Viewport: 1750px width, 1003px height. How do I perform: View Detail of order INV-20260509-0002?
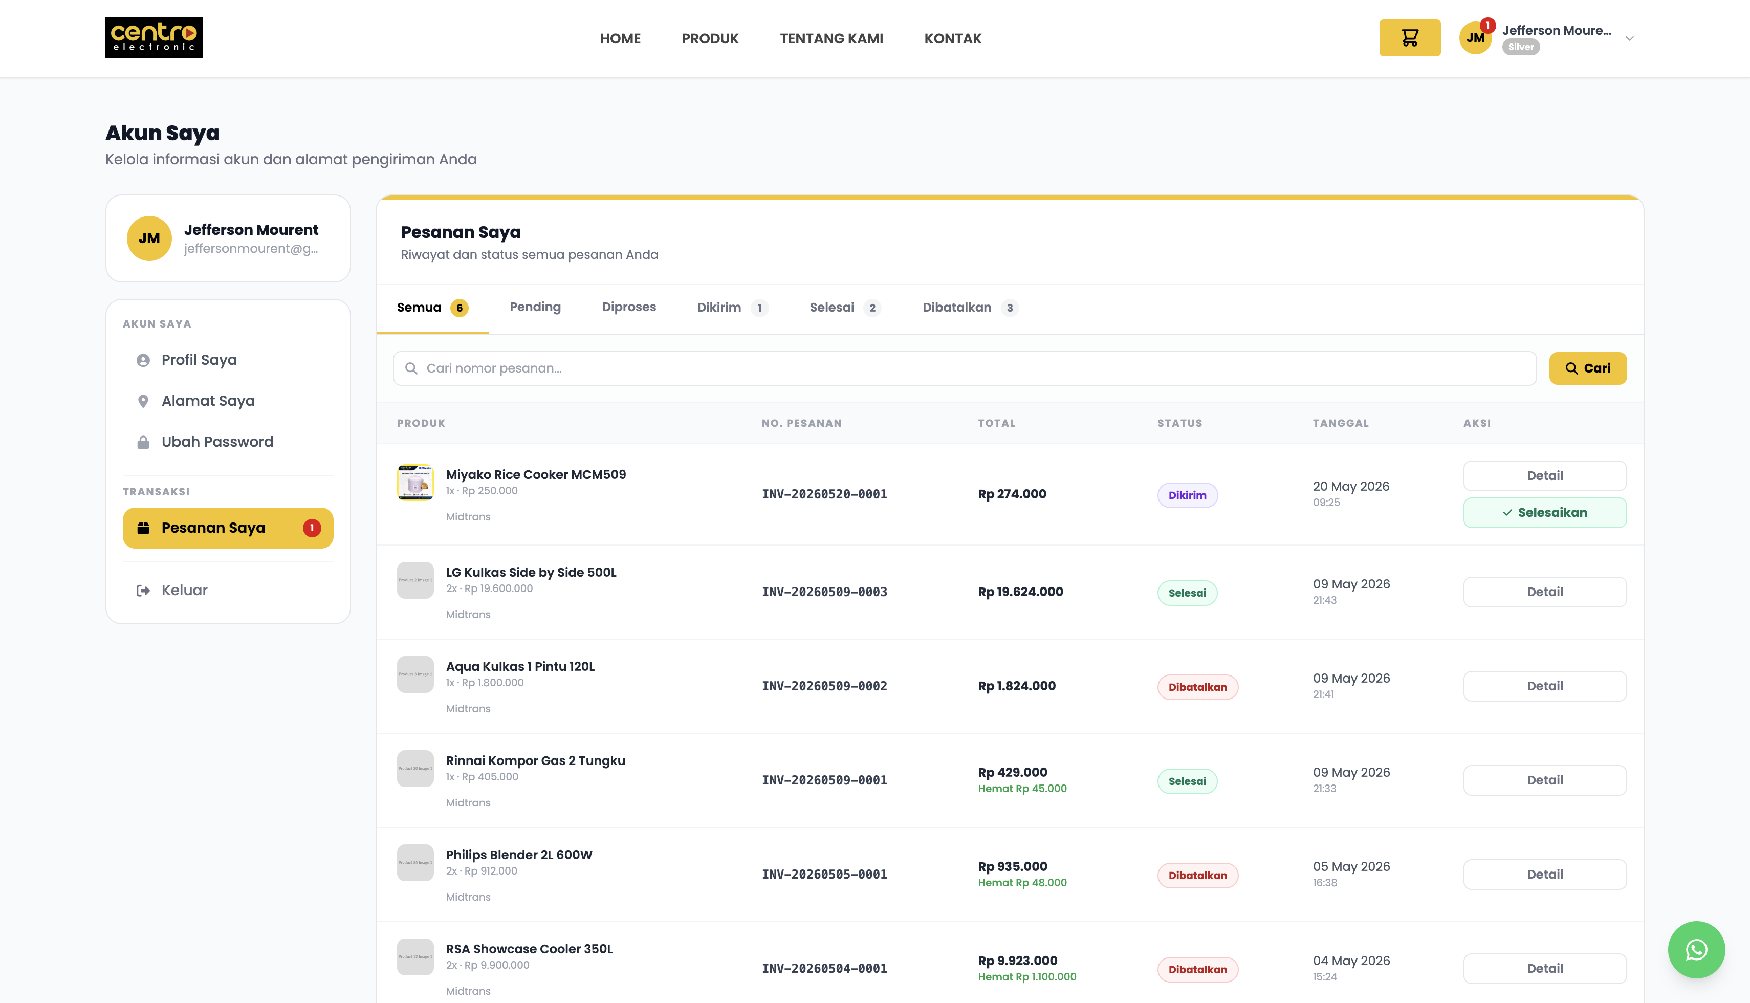point(1545,686)
